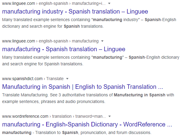Open 'Manufacturing in Spanish | English to Spanish Translation' result

(x=82, y=87)
